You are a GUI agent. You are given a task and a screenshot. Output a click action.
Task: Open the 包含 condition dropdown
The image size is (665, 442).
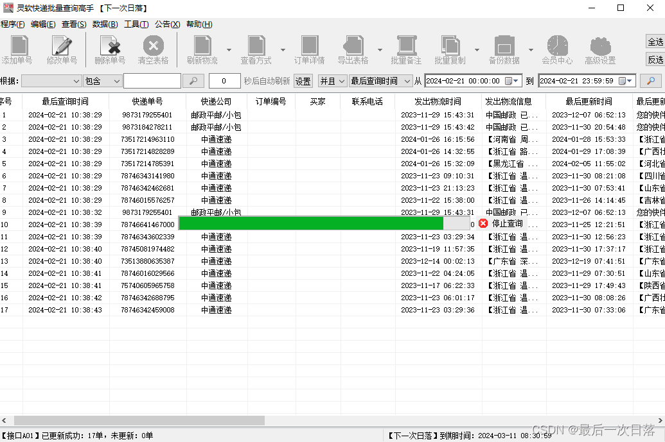[103, 81]
